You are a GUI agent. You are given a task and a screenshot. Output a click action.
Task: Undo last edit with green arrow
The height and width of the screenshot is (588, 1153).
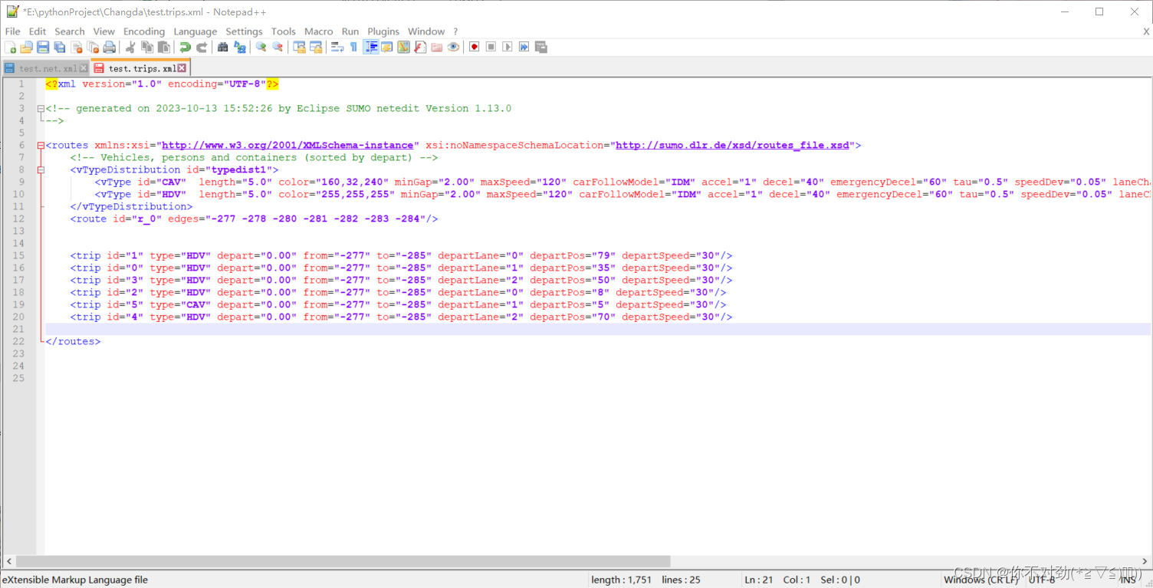click(185, 47)
